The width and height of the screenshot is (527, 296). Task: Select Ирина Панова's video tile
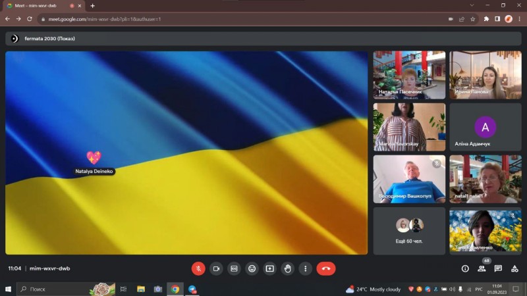[x=485, y=75]
